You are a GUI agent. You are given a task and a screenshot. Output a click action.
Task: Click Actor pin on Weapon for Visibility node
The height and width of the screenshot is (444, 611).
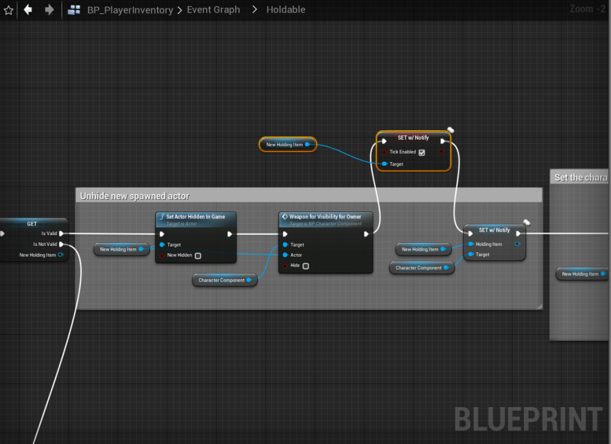point(285,255)
